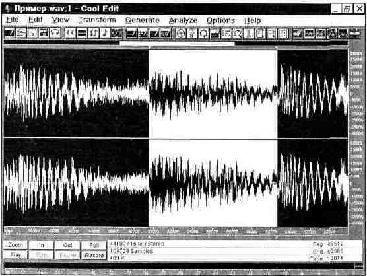367x276 pixels.
Task: Click the zoom In button
Action: 42,245
